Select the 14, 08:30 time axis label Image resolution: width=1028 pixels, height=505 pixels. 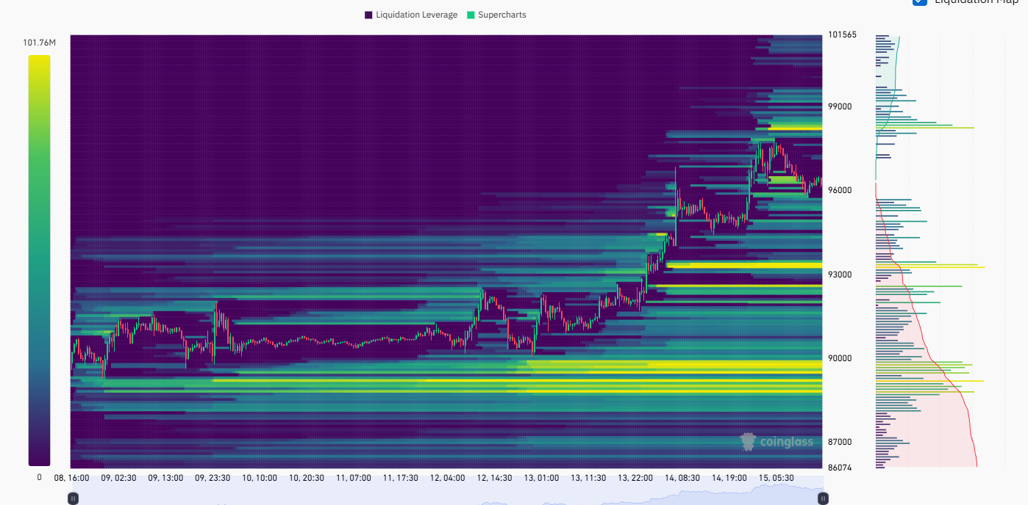tap(683, 478)
